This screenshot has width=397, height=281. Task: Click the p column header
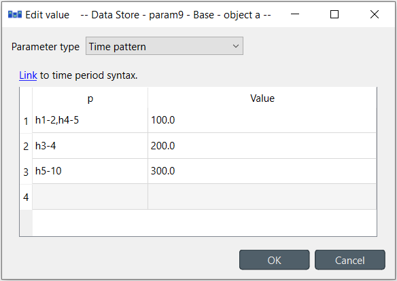90,98
